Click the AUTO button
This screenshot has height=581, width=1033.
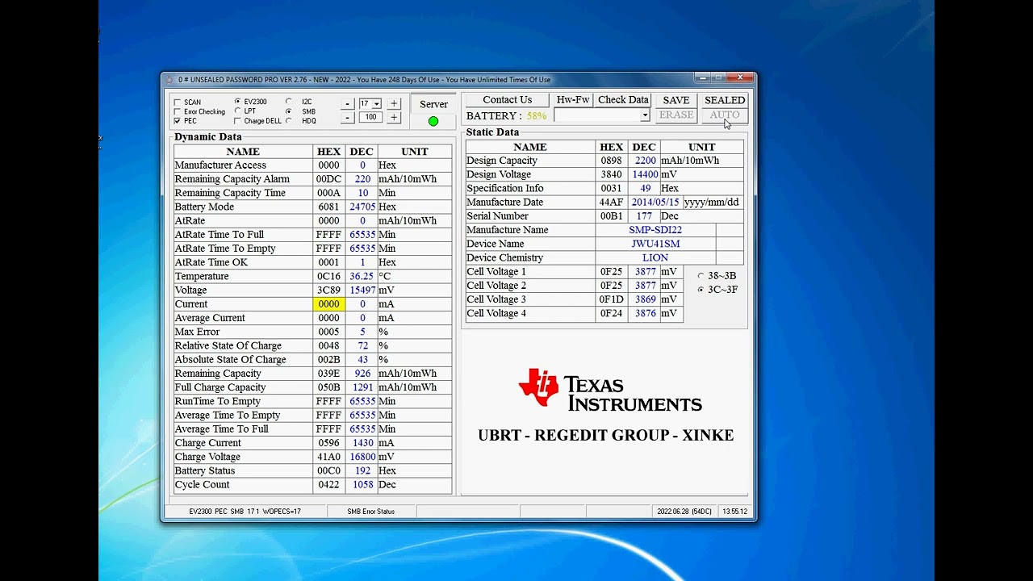coord(725,115)
